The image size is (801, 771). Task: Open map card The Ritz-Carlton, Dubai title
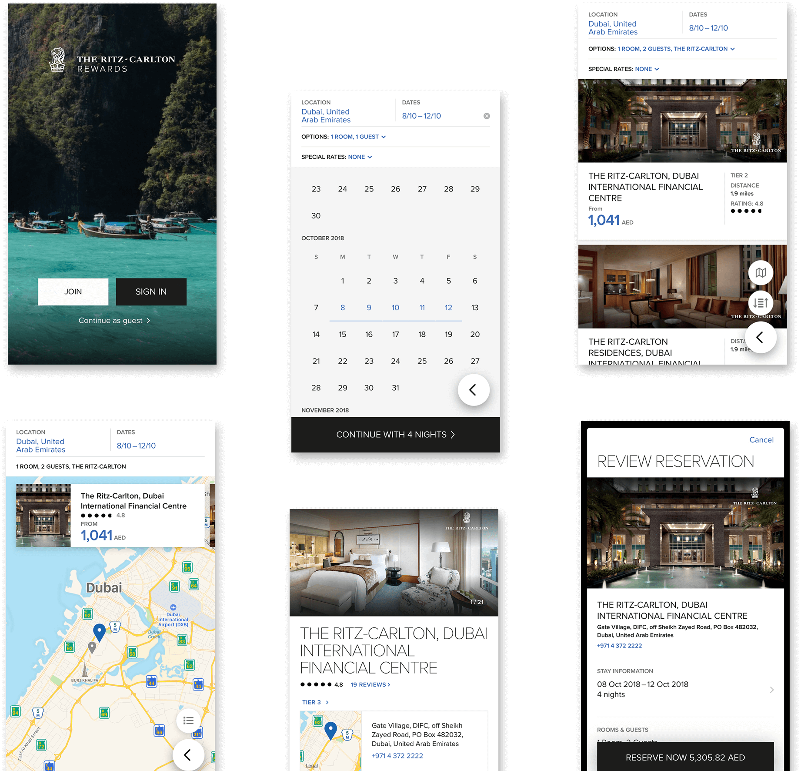click(x=133, y=501)
